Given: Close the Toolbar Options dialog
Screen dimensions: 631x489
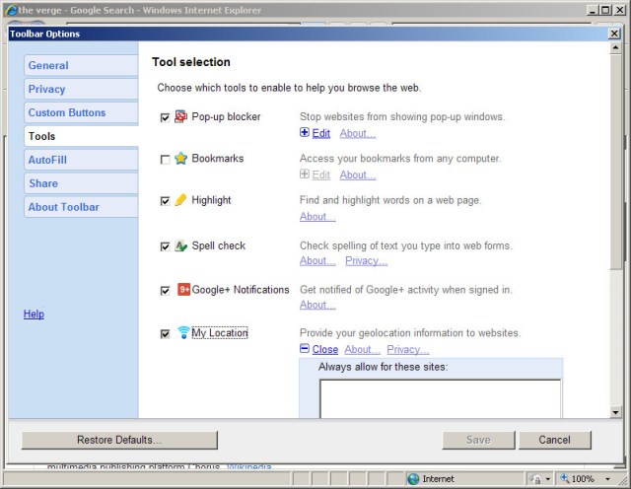Looking at the screenshot, I should click(614, 34).
